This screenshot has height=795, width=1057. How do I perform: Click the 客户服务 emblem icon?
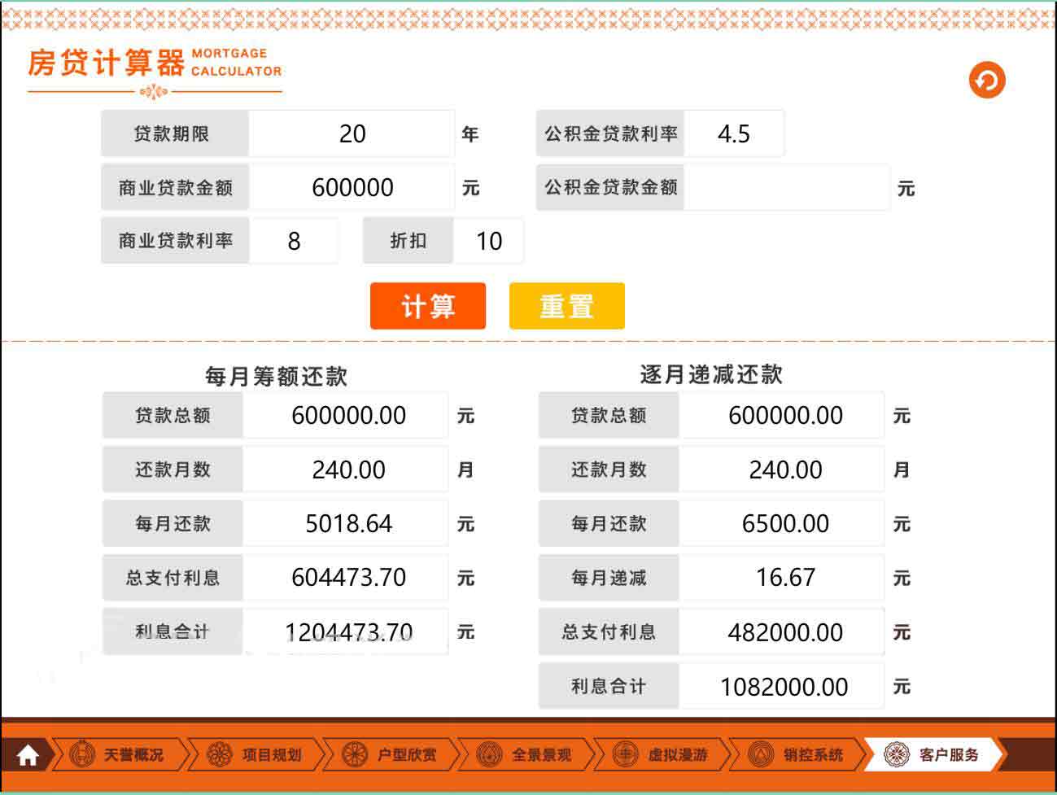(897, 755)
